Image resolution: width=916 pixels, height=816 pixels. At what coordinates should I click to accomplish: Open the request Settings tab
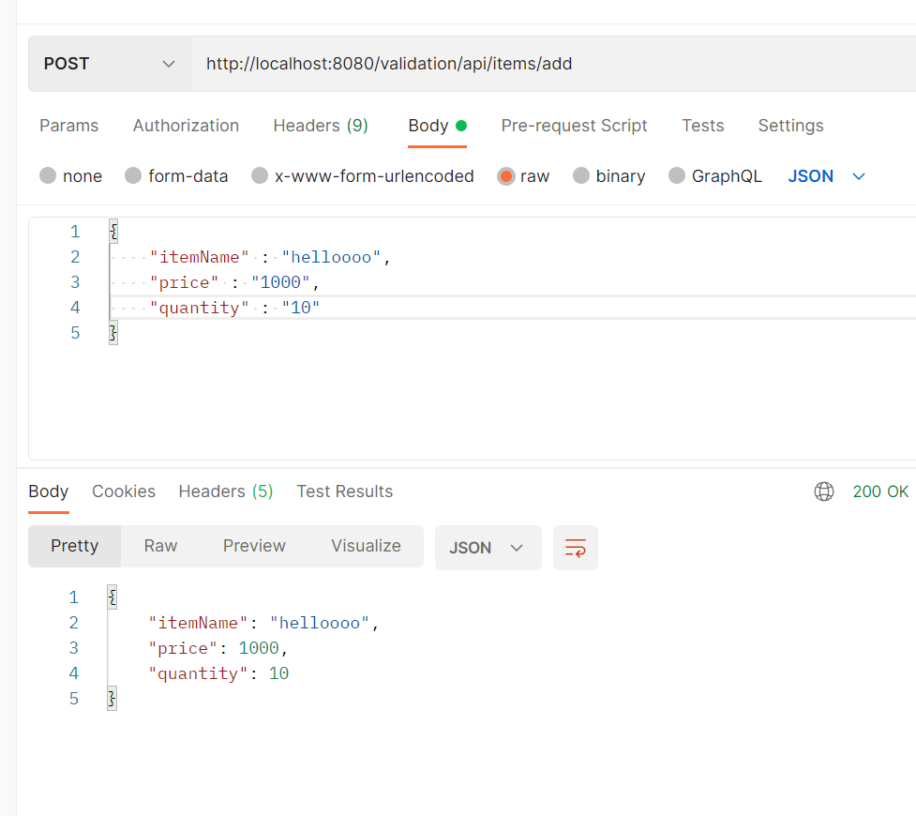pos(790,126)
